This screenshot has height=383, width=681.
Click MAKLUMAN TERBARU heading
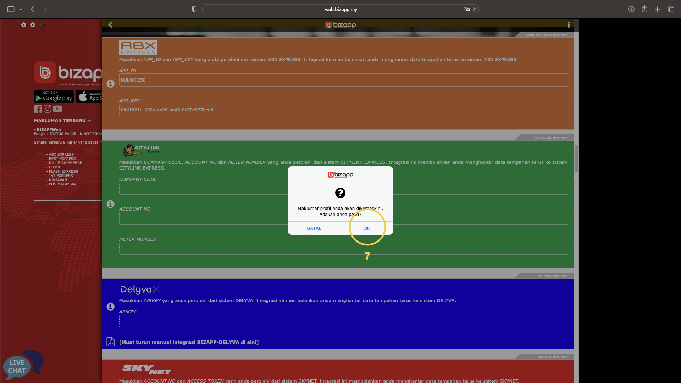tap(62, 121)
